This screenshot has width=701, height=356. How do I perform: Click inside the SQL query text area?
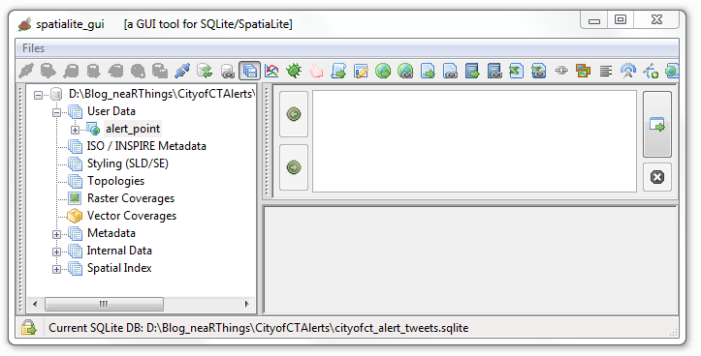[474, 141]
